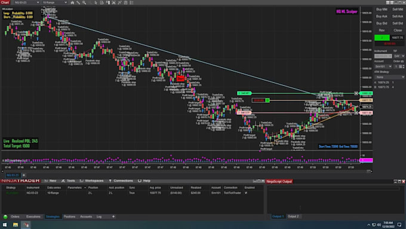Open the data box icon in chart toolbar
Image resolution: width=406 pixels, height=229 pixels.
pyautogui.click(x=101, y=2)
